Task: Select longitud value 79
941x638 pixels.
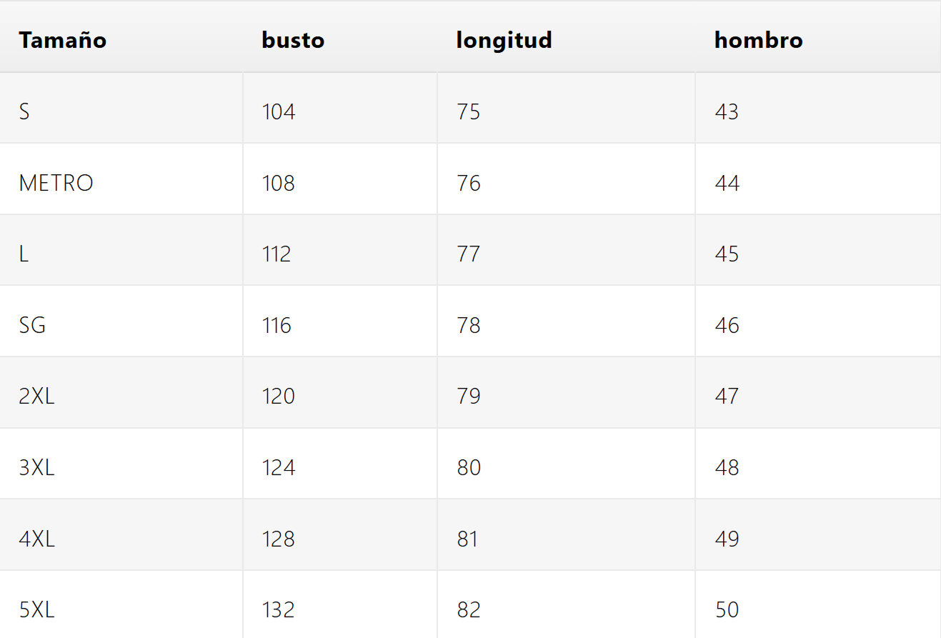Action: [x=469, y=397]
